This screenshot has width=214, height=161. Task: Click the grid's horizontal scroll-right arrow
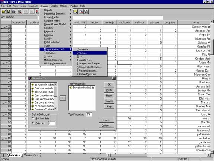pos(209,155)
